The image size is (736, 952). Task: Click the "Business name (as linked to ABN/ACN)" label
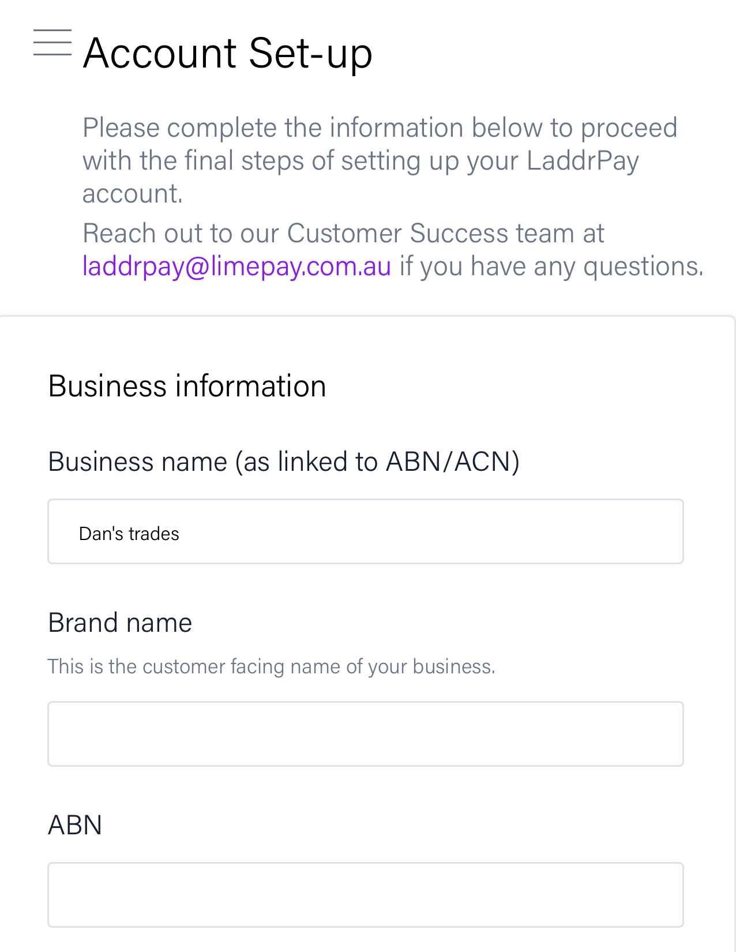[284, 462]
